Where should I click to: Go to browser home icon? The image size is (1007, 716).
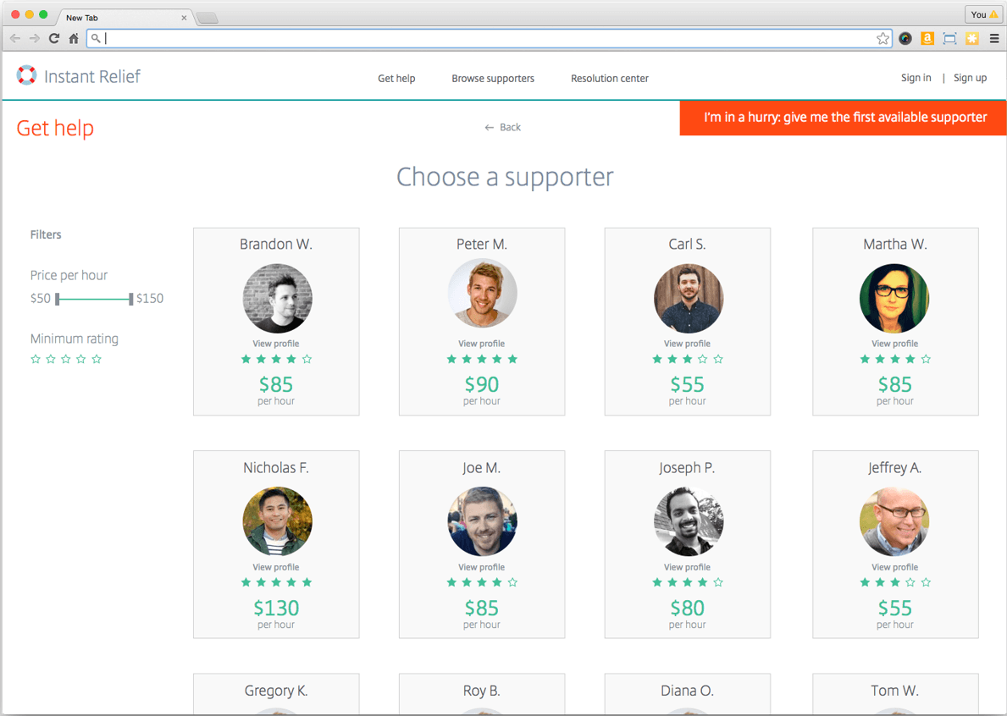click(x=74, y=38)
